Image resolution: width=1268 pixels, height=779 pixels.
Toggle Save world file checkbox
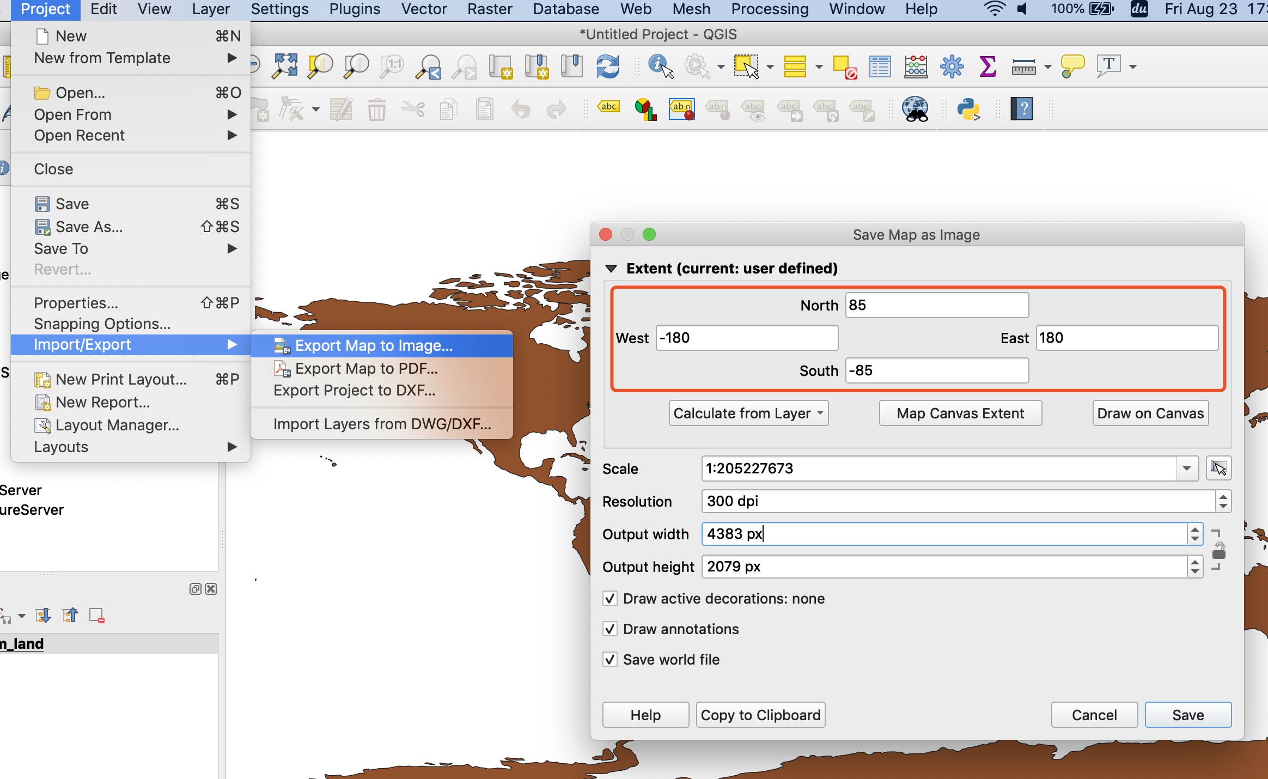610,660
